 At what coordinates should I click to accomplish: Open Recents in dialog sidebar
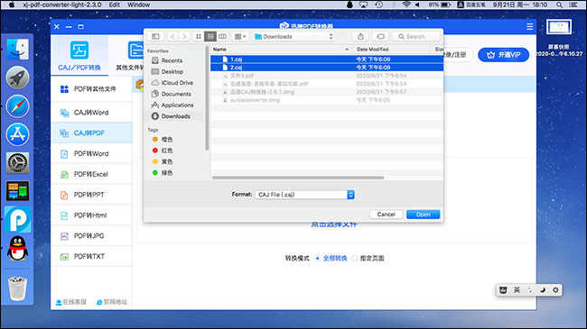click(172, 60)
